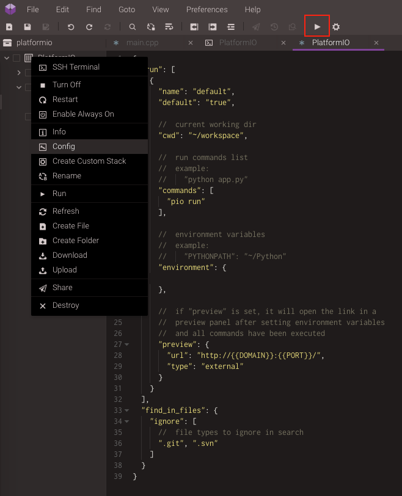This screenshot has height=496, width=402.
Task: Open settings gear icon in toolbar
Action: 336,27
